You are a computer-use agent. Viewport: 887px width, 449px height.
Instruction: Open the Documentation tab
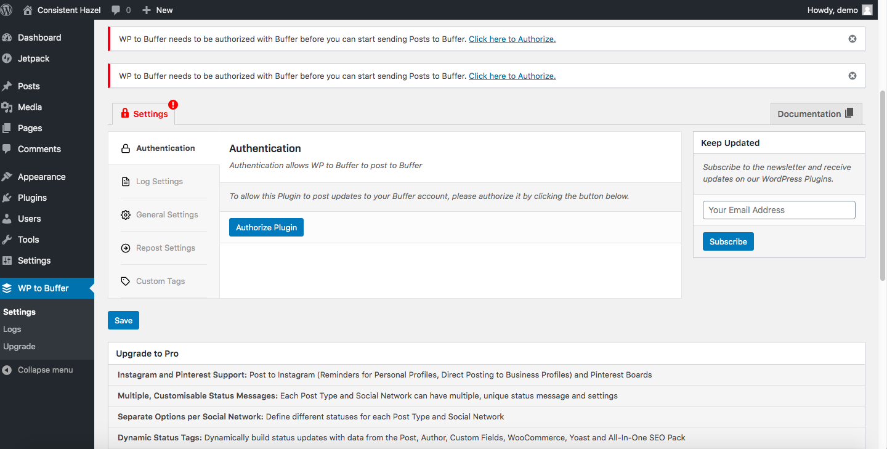[x=816, y=114]
